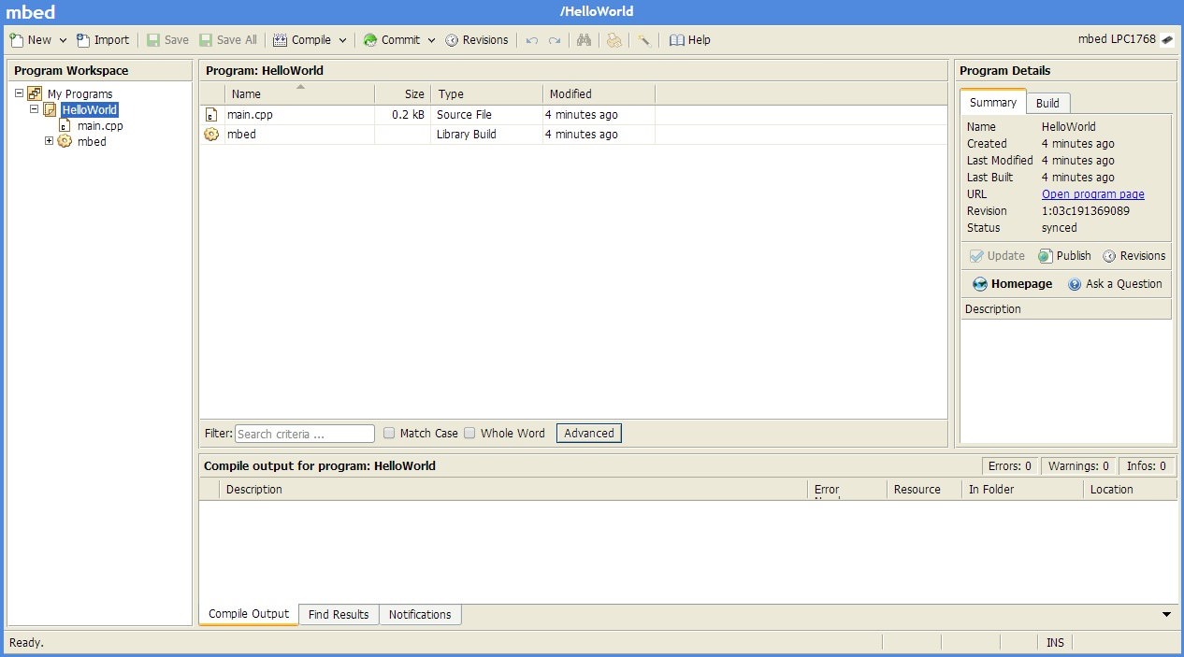Switch to the Summary tab
This screenshot has width=1184, height=657.
(x=992, y=103)
